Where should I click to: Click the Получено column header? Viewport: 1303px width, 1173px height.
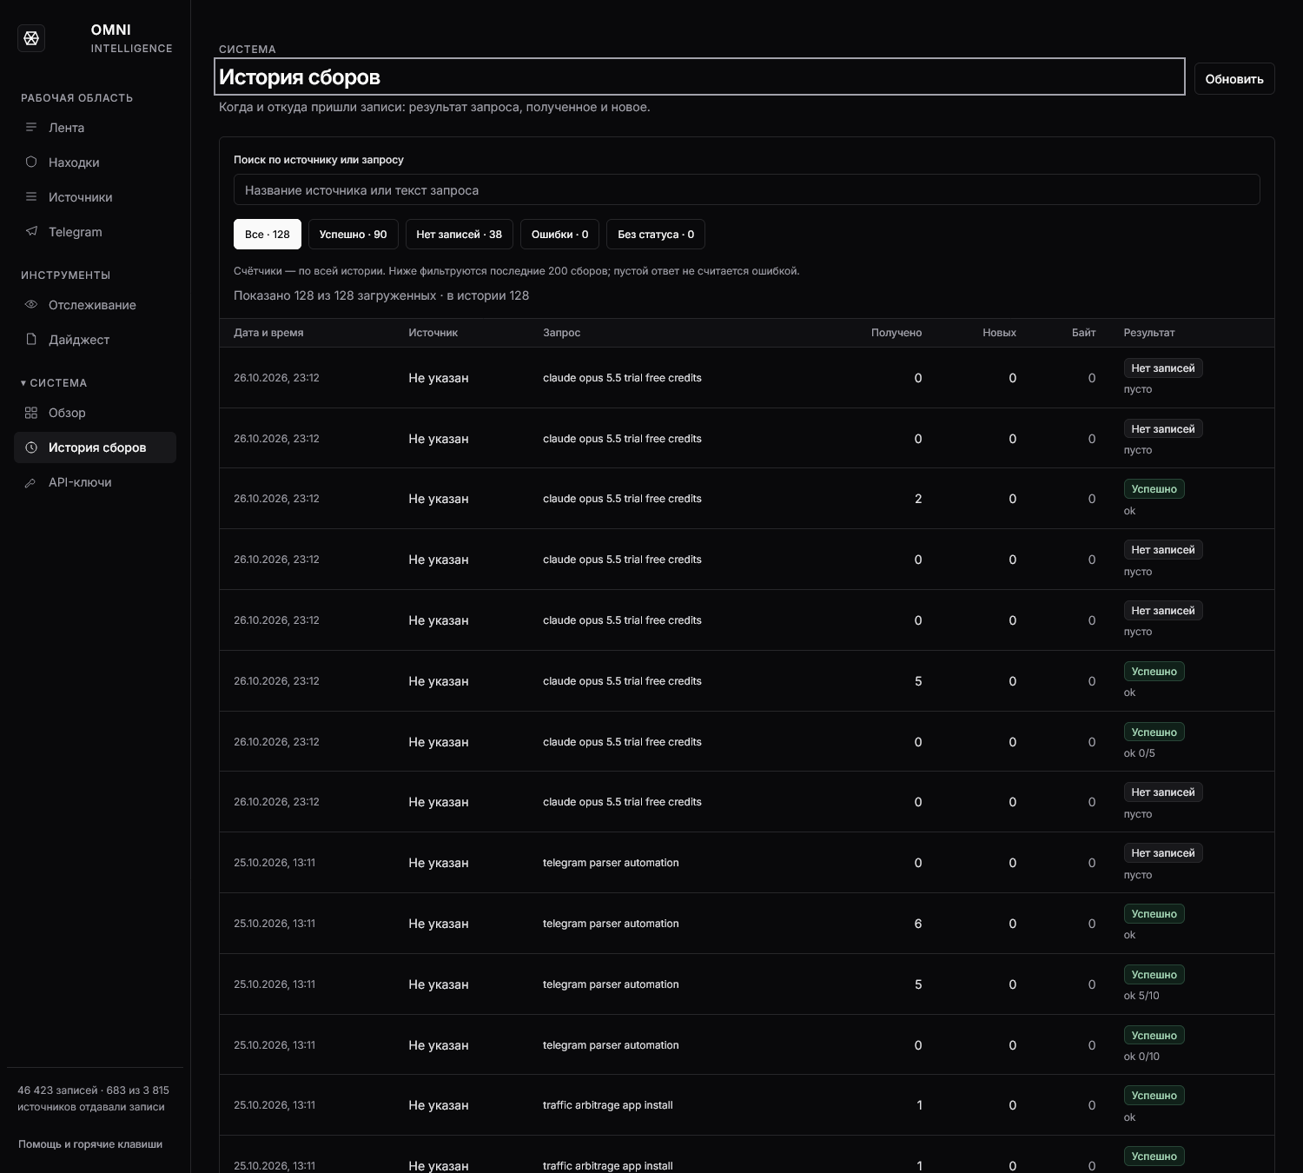896,333
